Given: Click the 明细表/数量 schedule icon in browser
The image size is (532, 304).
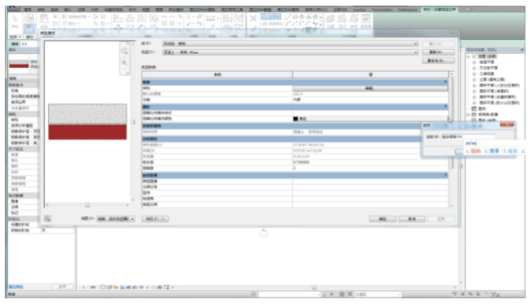Looking at the screenshot, I should (x=474, y=114).
